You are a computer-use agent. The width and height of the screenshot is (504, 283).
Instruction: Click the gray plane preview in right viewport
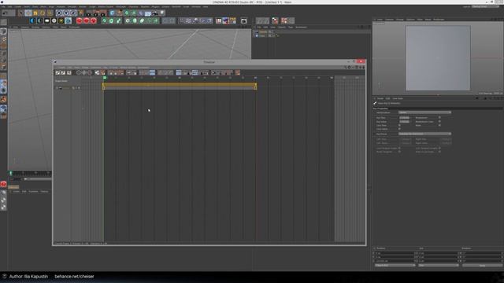click(x=438, y=58)
